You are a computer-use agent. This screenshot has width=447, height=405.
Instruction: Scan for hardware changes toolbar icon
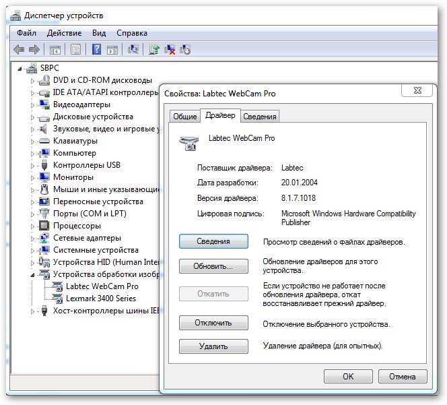click(x=133, y=49)
